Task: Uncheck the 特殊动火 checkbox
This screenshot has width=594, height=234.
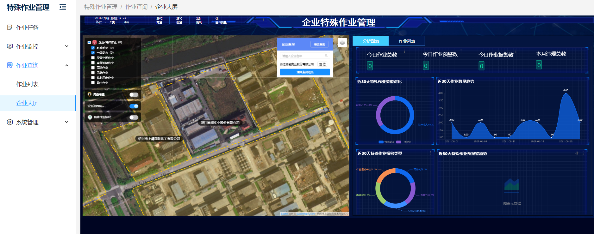Action: pyautogui.click(x=93, y=48)
